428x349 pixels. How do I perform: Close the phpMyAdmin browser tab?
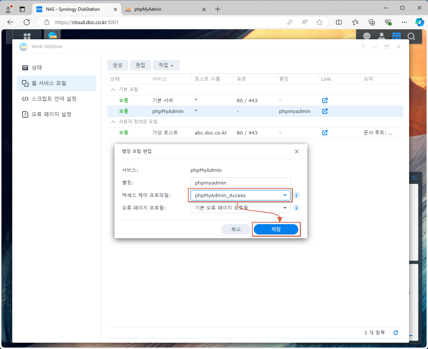tap(204, 9)
